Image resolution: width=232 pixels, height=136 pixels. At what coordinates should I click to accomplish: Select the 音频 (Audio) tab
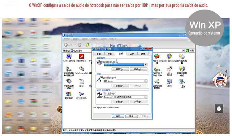pos(121,54)
